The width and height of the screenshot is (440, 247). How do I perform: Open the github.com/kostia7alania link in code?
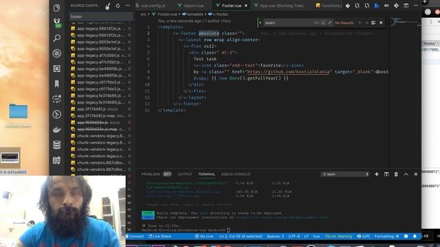pos(289,71)
